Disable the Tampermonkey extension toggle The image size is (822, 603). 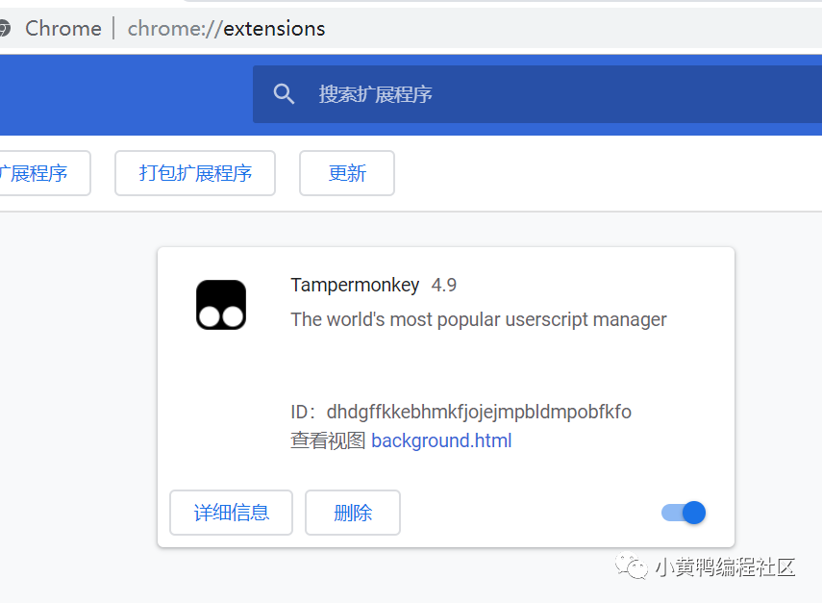point(684,513)
